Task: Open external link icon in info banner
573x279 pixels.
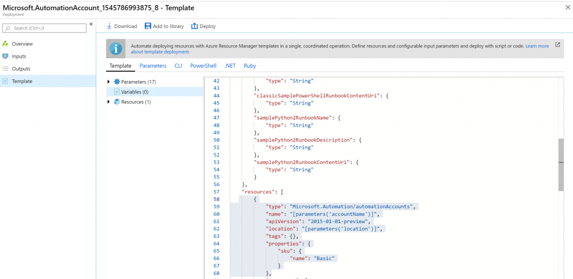Action: (557, 45)
